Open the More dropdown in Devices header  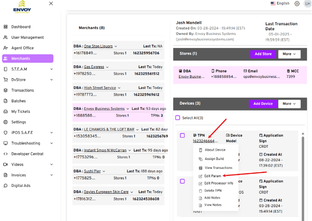point(289,104)
